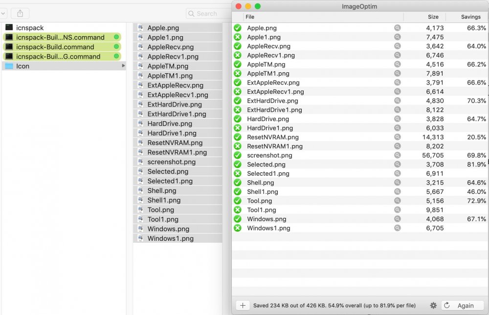Select icnspack-Buil...G.command in Finder
Viewport: 489px width, 315px height.
[62, 56]
